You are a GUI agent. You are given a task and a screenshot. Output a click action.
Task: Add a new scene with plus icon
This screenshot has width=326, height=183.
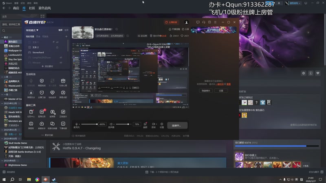66,37
